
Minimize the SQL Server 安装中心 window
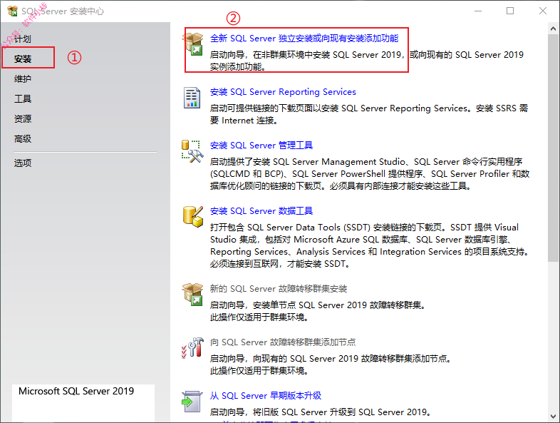[478, 11]
